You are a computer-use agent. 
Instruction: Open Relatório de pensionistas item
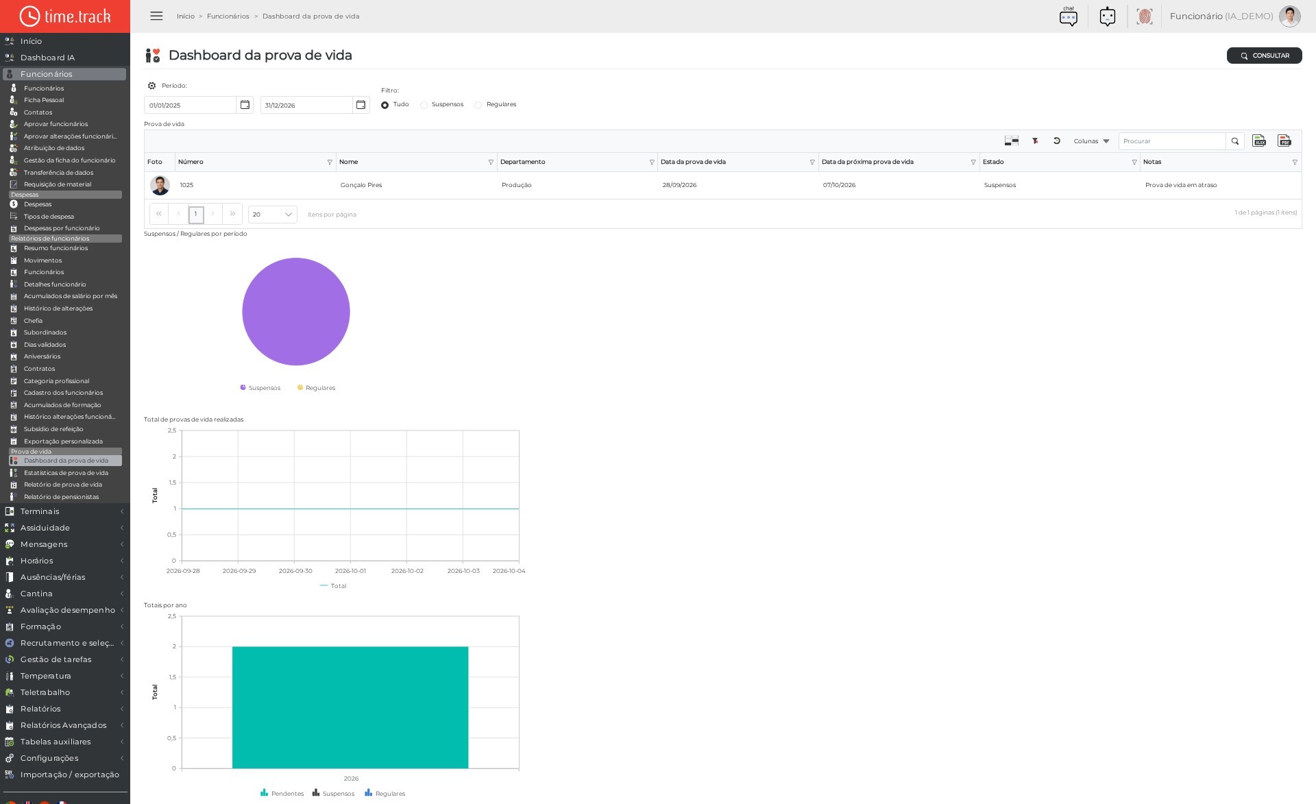pyautogui.click(x=61, y=497)
